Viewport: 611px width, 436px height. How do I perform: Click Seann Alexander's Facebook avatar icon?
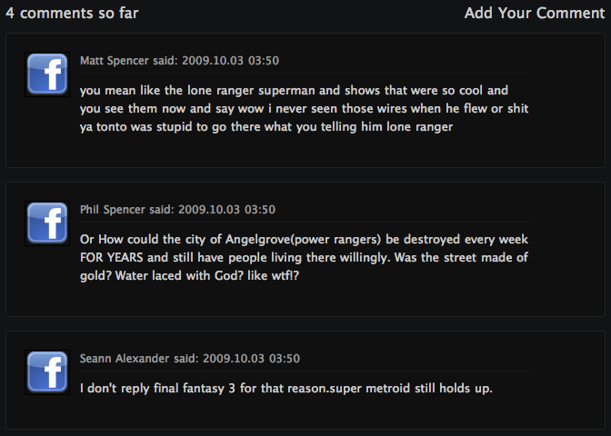click(47, 372)
